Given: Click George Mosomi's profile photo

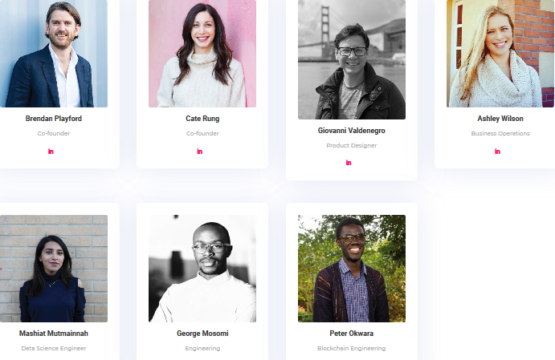Looking at the screenshot, I should 202,269.
